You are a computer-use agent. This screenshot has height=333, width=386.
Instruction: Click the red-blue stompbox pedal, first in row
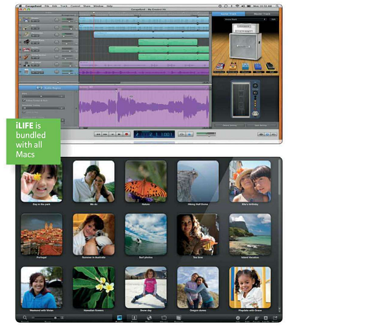pyautogui.click(x=220, y=67)
